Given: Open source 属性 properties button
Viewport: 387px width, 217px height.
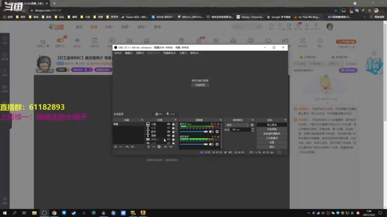Looking at the screenshot, I should (x=159, y=114).
